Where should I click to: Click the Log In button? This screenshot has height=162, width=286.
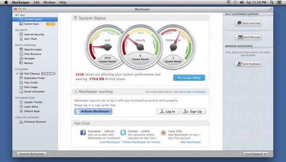coord(168,112)
